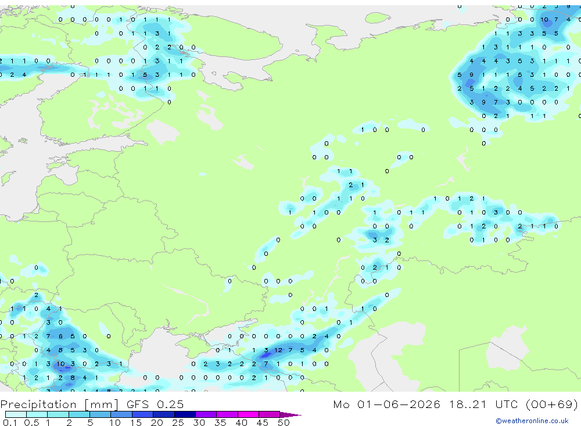Click the '20' legend scale label
The width and height of the screenshot is (581, 426).
(x=157, y=423)
